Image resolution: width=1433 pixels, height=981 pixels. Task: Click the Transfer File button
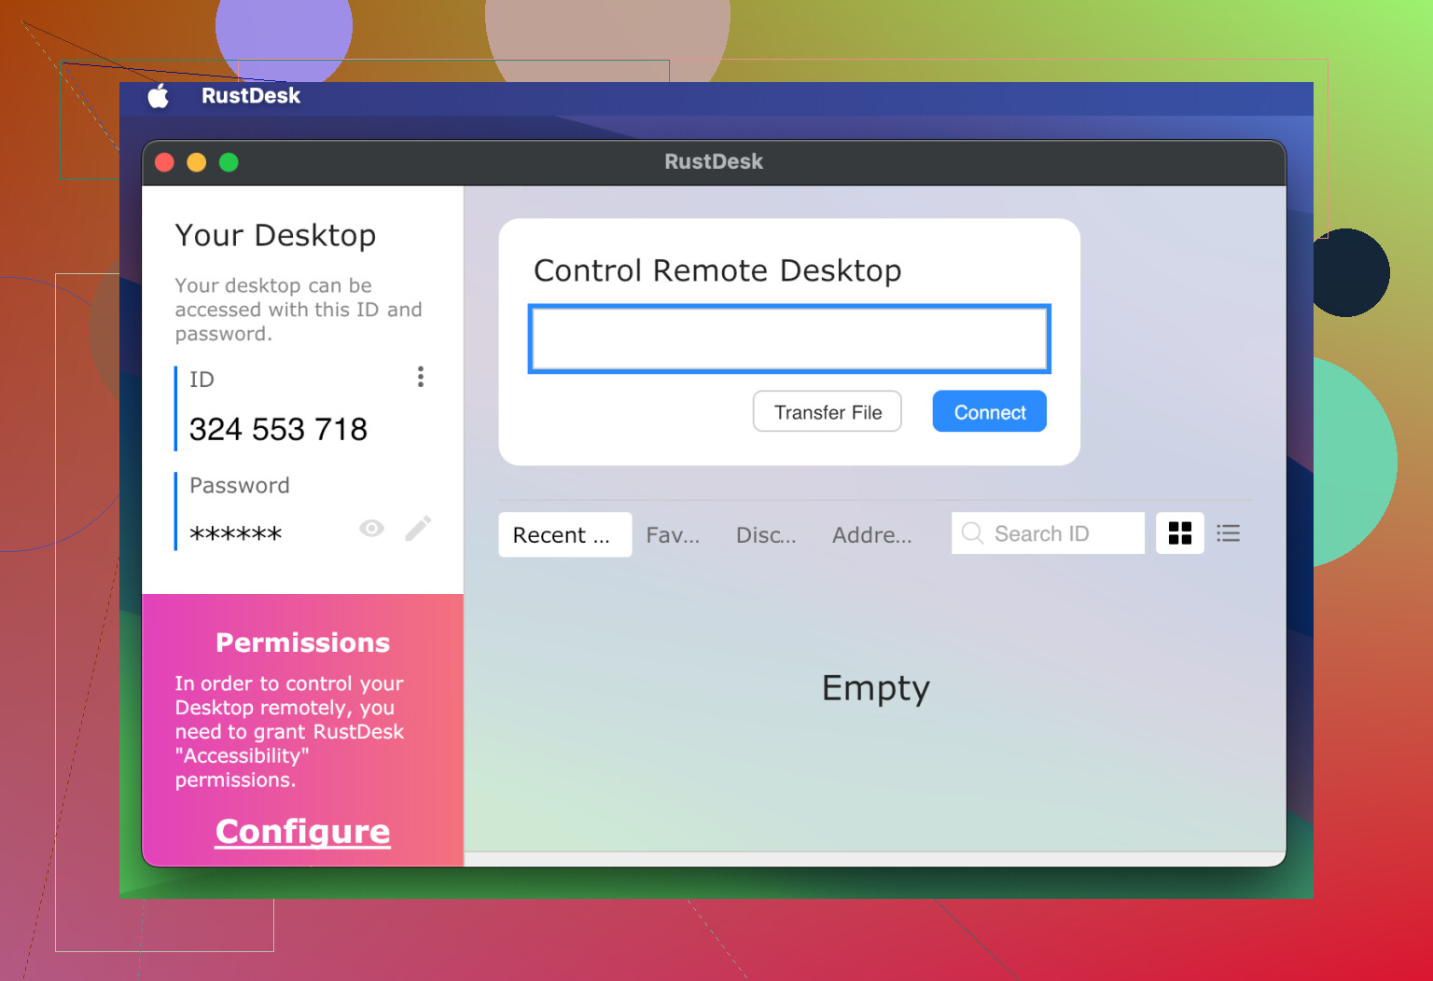click(828, 411)
